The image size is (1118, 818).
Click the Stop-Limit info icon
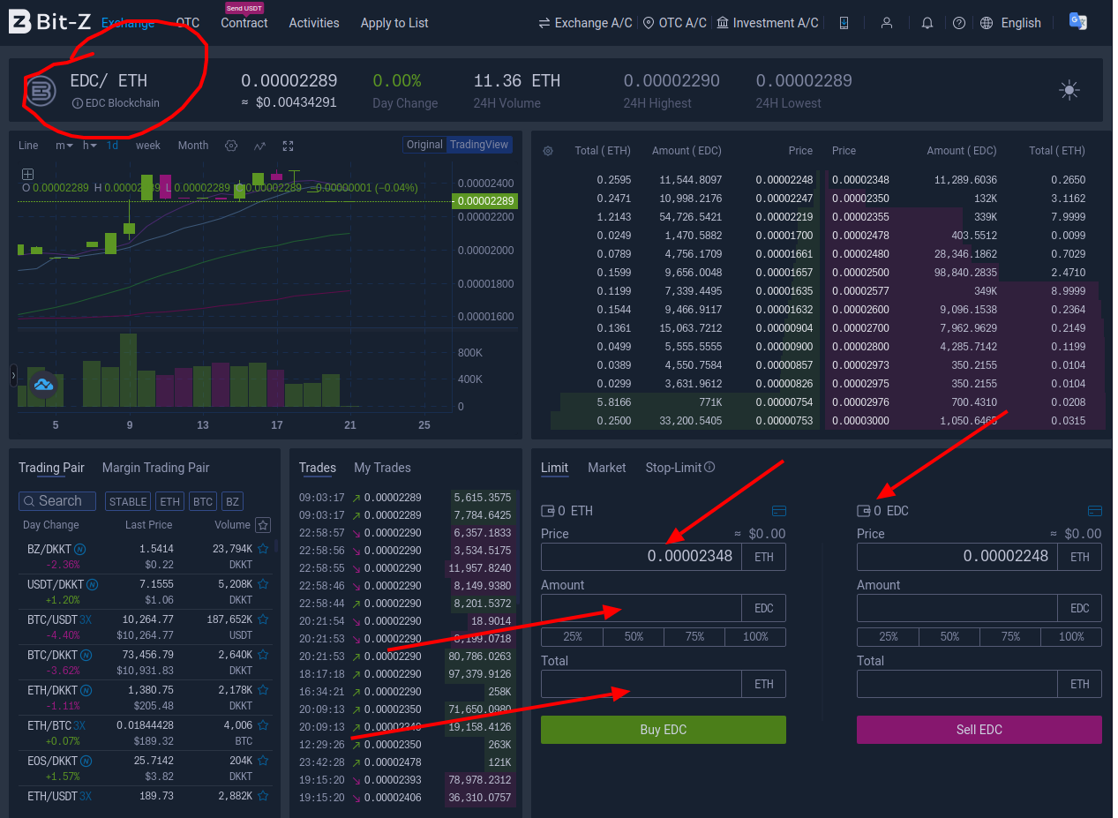click(x=709, y=468)
